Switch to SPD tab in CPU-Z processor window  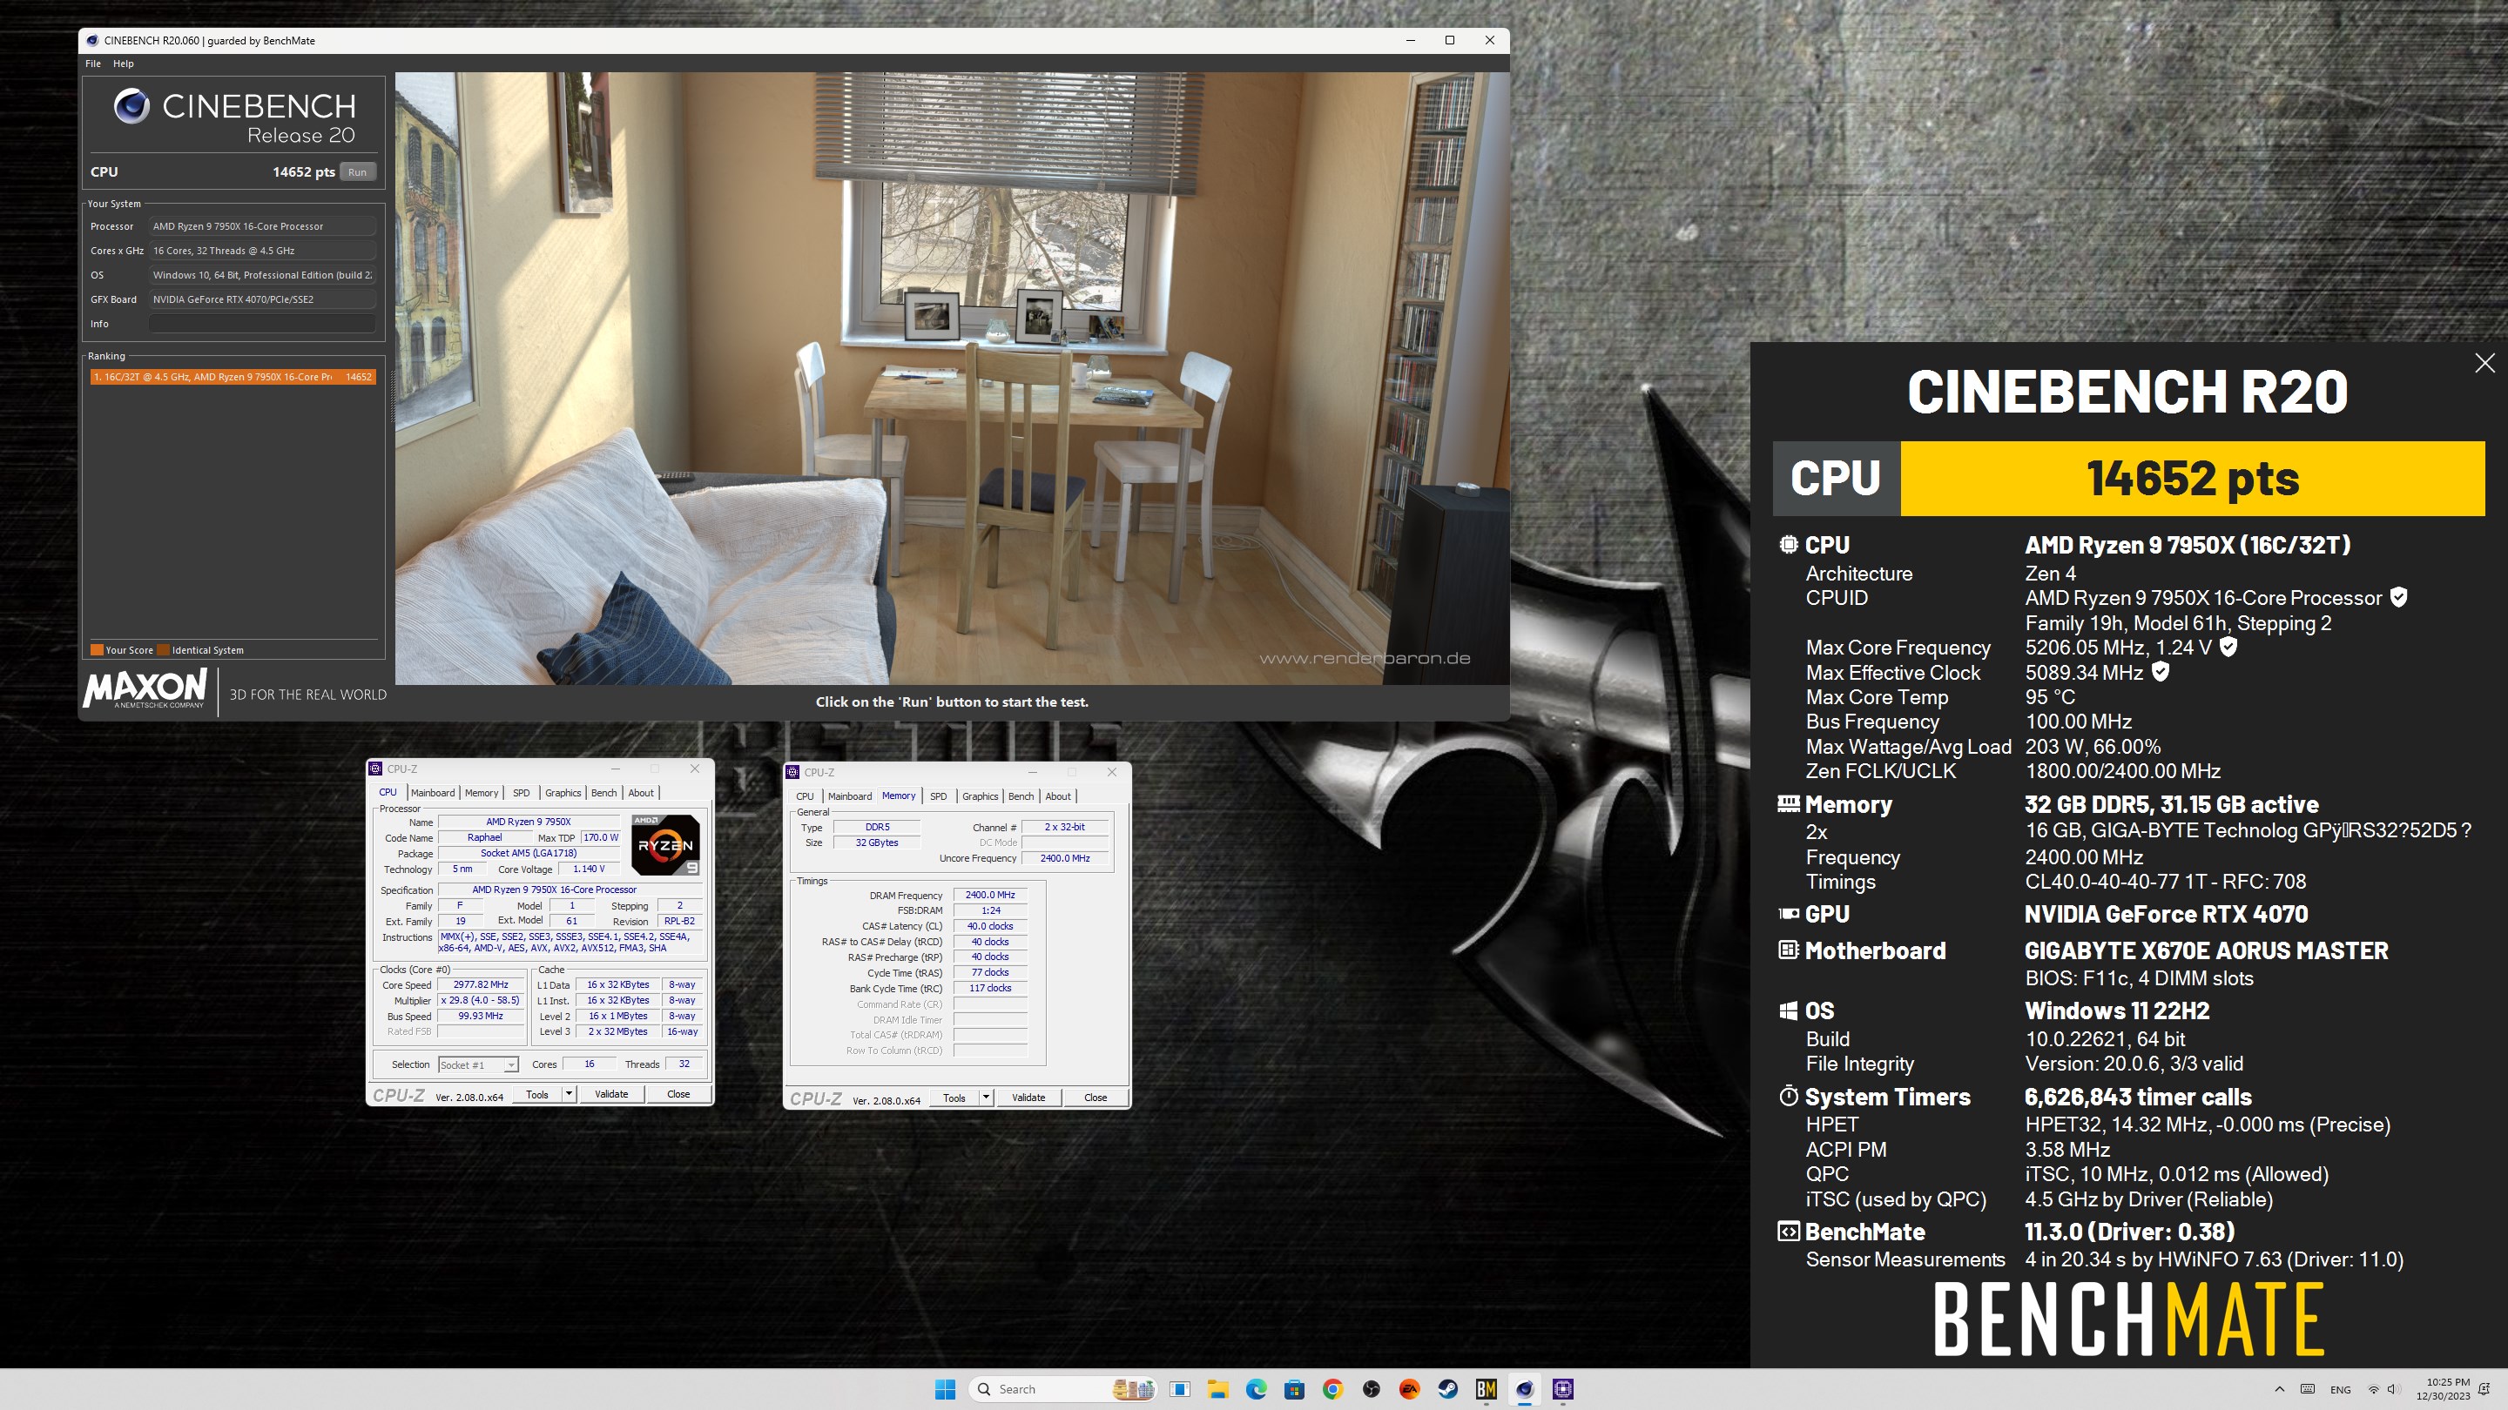click(521, 793)
